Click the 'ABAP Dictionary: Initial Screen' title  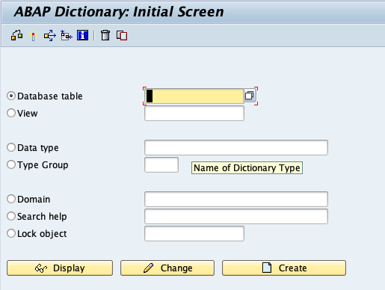(119, 12)
